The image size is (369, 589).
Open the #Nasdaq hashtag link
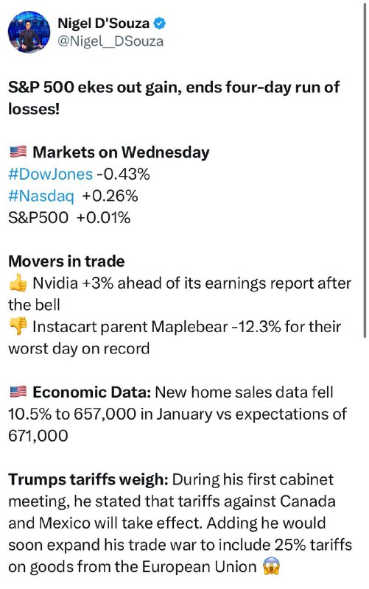pos(41,196)
